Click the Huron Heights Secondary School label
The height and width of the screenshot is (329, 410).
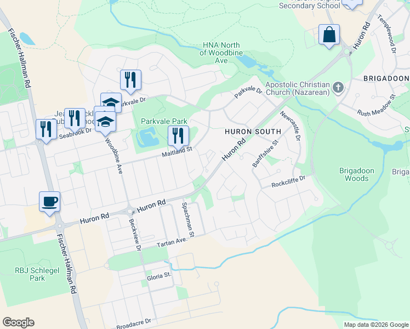point(310,4)
